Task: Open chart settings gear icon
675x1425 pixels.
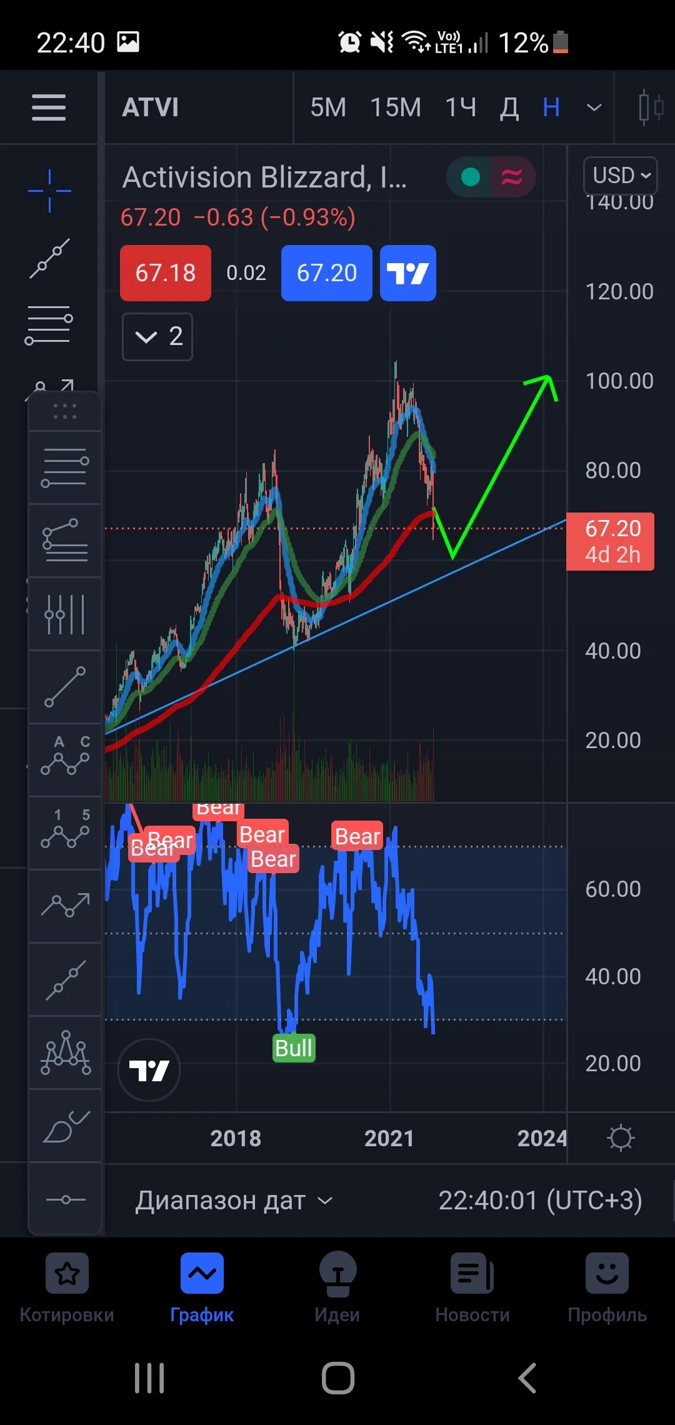Action: click(621, 1137)
